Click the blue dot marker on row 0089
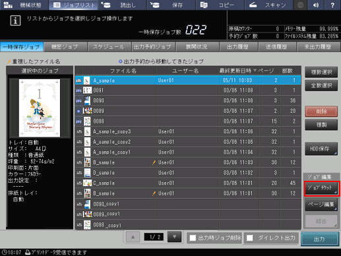Image resolution: width=341 pixels, height=256 pixels. pyautogui.click(x=78, y=112)
